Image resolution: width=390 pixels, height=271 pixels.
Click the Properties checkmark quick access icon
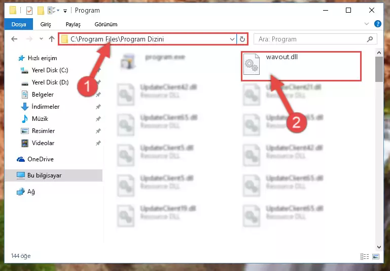coord(29,11)
